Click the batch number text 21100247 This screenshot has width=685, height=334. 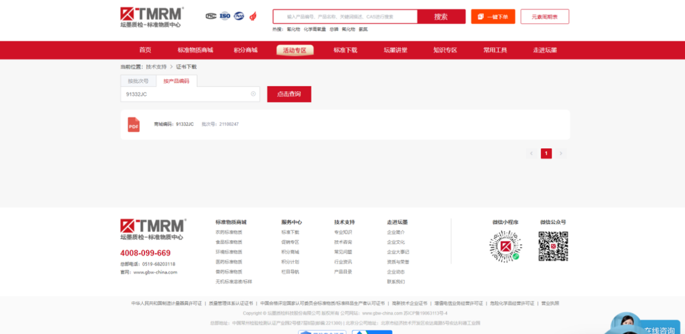[x=229, y=124]
